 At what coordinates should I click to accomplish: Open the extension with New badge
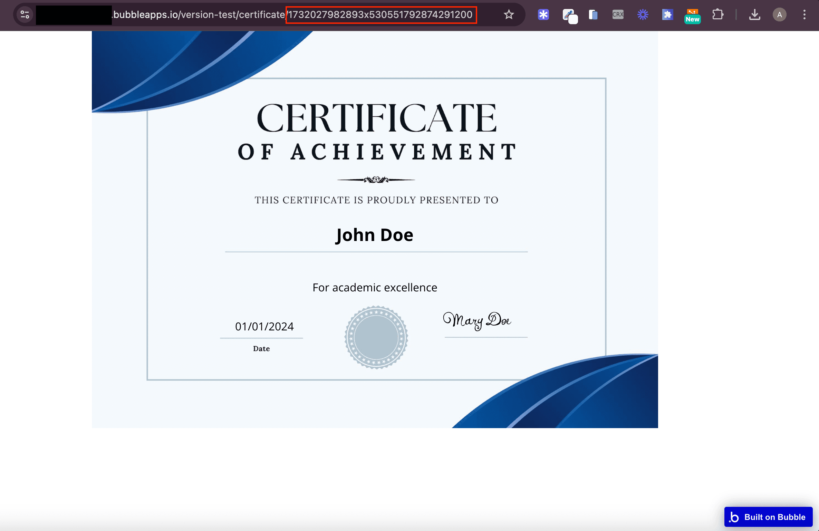pyautogui.click(x=692, y=16)
